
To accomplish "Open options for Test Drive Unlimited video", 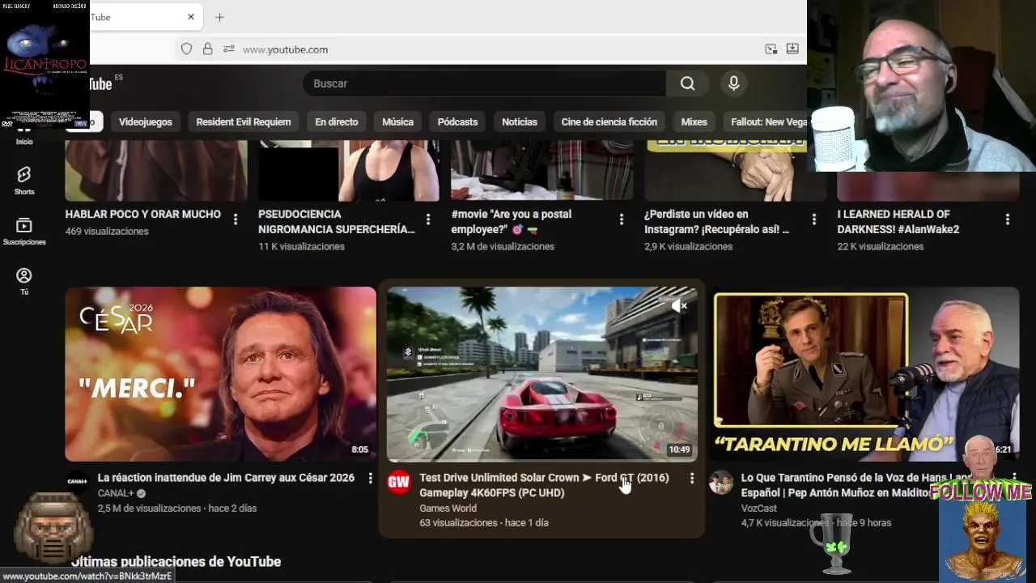I will pyautogui.click(x=692, y=479).
